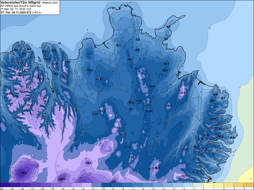Click the -9.3 temperature value
Viewport: 254px width, 190px height.
(137, 50)
